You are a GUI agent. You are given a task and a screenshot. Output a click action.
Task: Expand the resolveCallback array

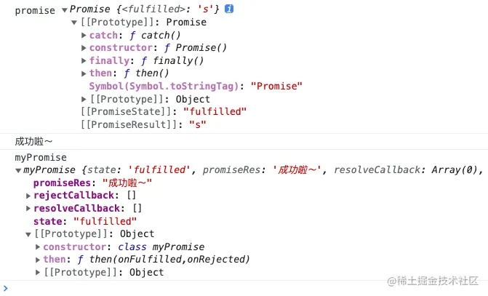[x=28, y=208]
